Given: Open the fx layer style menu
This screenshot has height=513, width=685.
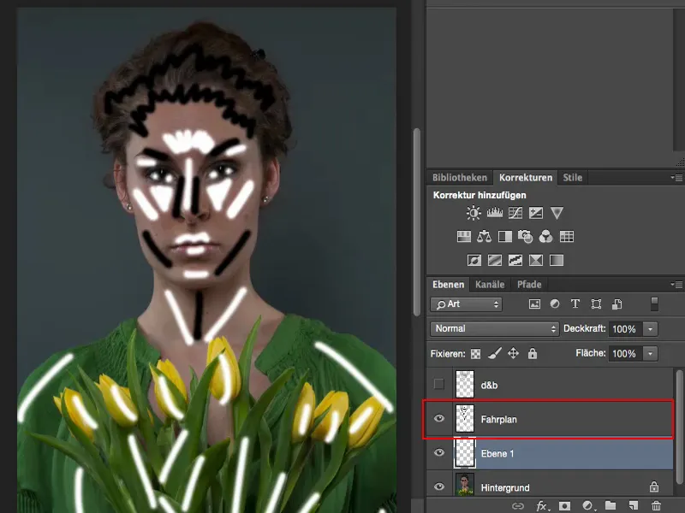Looking at the screenshot, I should tap(542, 506).
